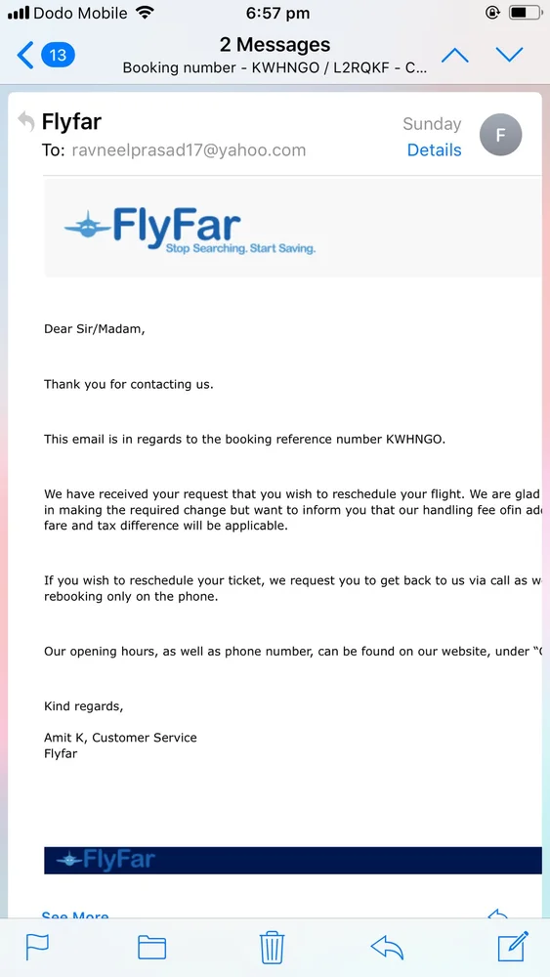Tap the replied-arrow indicator beside Flyfar
The width and height of the screenshot is (550, 977).
pos(25,121)
